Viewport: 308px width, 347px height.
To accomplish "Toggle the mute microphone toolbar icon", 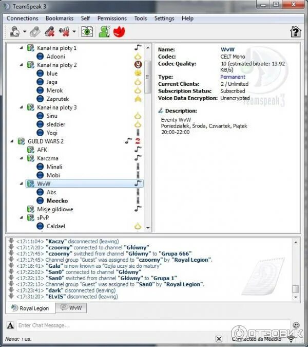I will pos(50,32).
